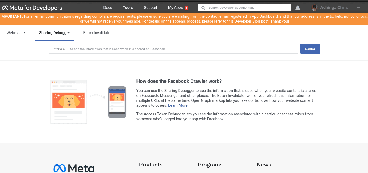Viewport: 368px width, 173px height.
Task: Click the Achinga Chris profile avatar
Action: [315, 8]
